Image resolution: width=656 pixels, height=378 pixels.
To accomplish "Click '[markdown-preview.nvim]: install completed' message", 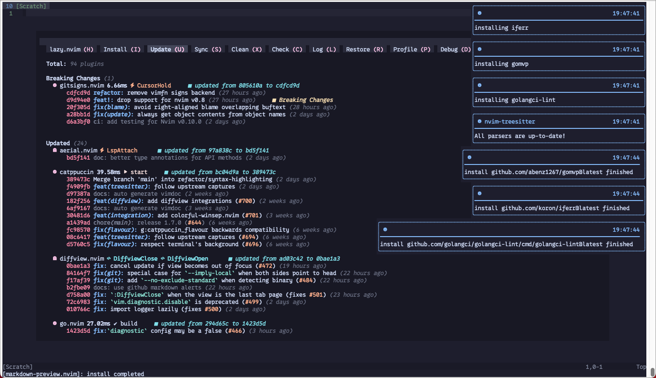I will 73,374.
